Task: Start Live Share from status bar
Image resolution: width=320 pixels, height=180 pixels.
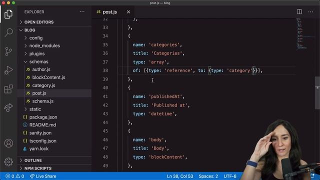Action: pyautogui.click(x=43, y=176)
